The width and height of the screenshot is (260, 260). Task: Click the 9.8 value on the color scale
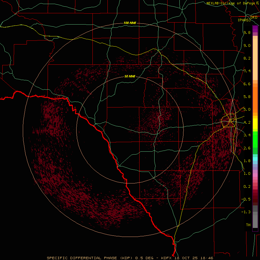click(x=247, y=32)
